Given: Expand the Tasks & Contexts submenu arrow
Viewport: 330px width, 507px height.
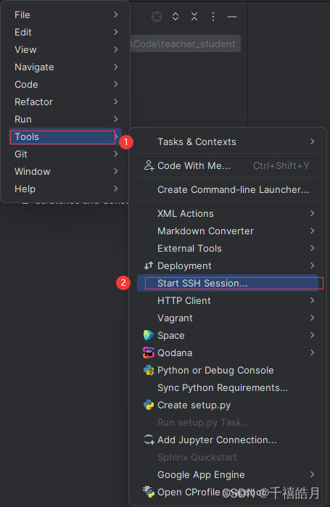Looking at the screenshot, I should (312, 141).
